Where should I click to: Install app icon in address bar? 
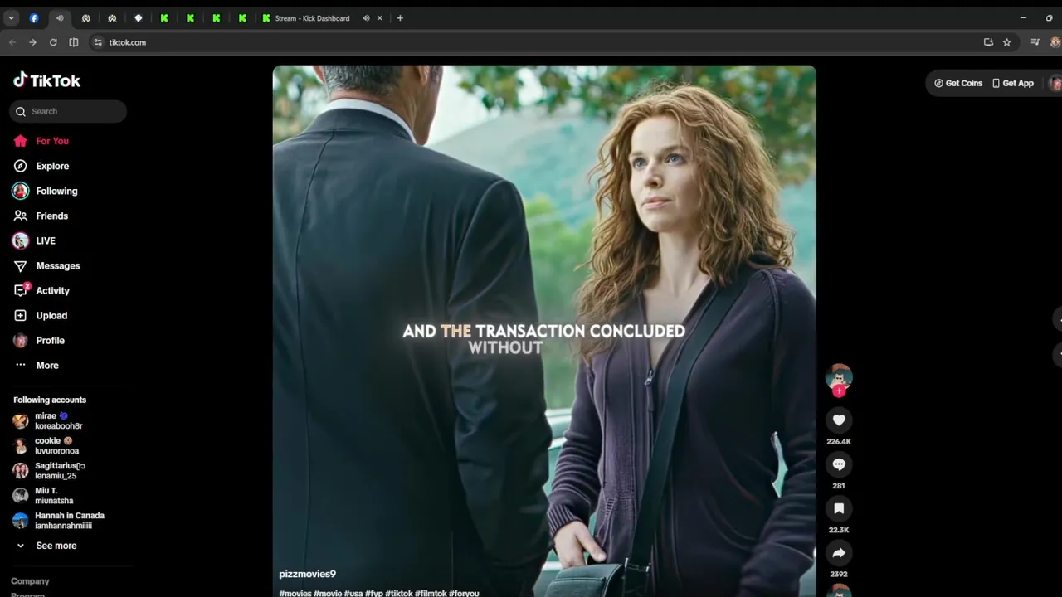tap(988, 42)
